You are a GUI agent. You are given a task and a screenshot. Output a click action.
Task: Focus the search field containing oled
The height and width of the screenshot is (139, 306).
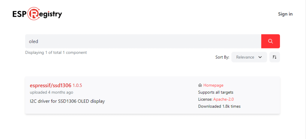point(143,41)
